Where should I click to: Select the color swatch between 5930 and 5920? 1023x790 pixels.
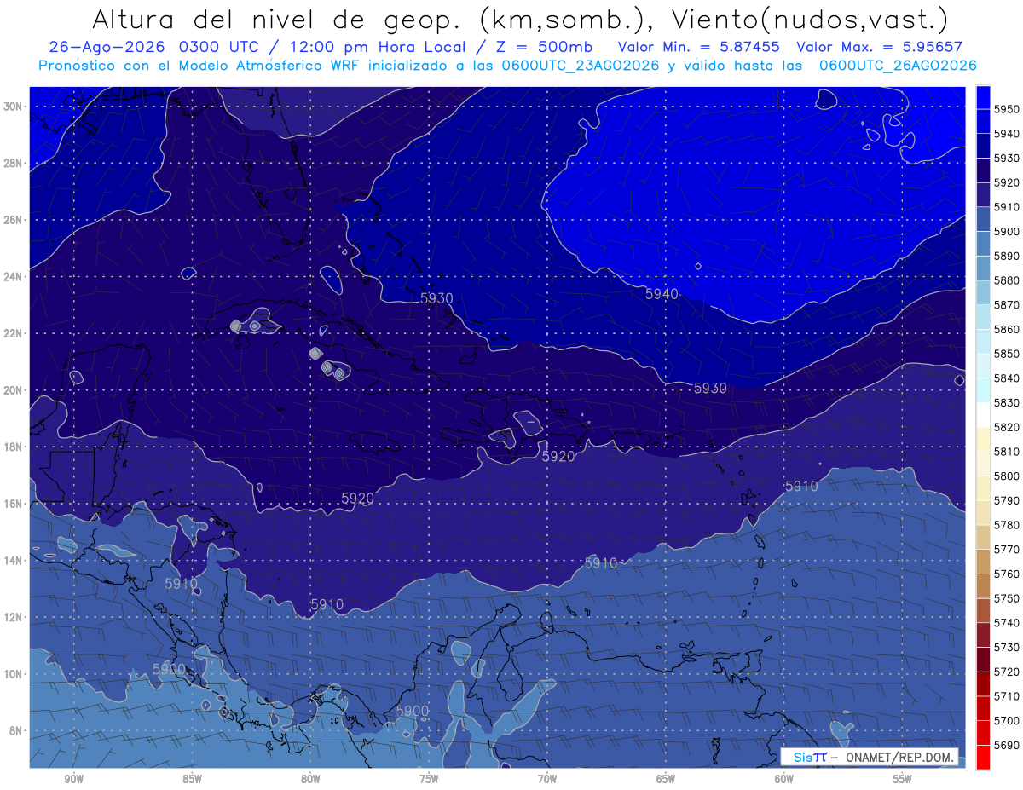[x=983, y=170]
